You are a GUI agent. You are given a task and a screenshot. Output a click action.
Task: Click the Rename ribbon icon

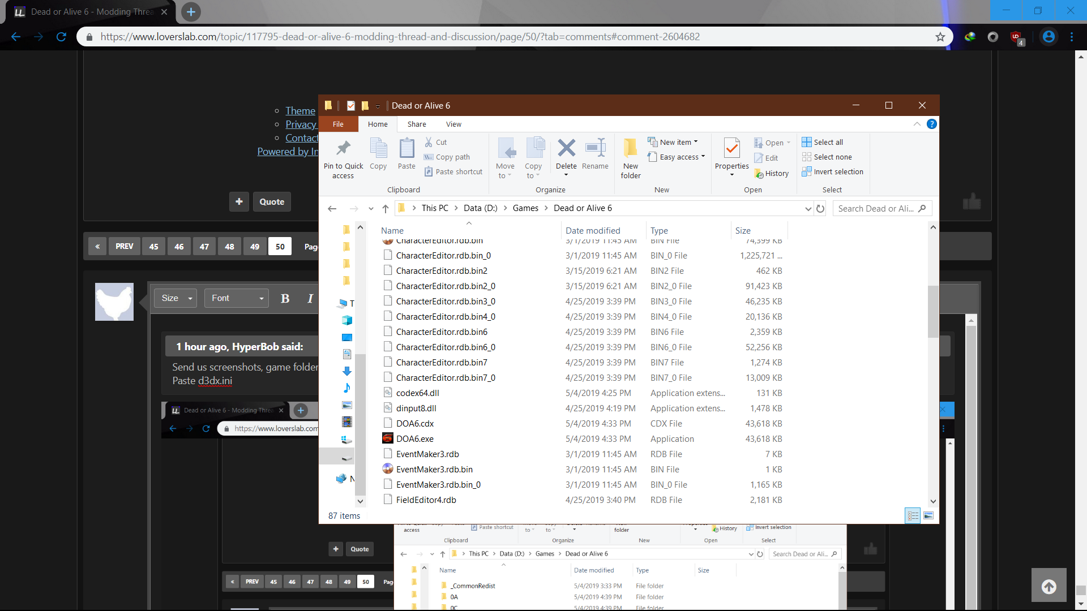pyautogui.click(x=595, y=148)
